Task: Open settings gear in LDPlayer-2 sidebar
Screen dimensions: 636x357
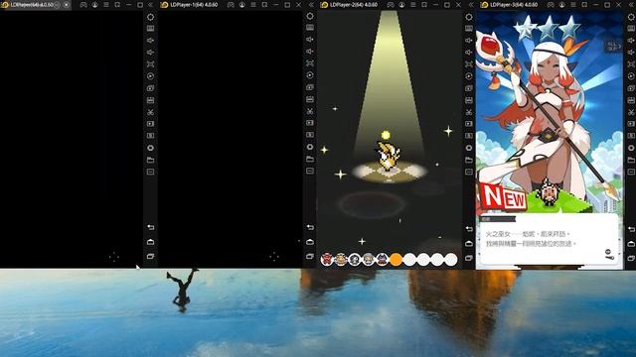Action: click(469, 17)
